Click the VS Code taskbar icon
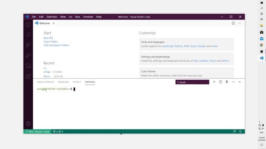This screenshot has width=266, height=149. [x=261, y=58]
